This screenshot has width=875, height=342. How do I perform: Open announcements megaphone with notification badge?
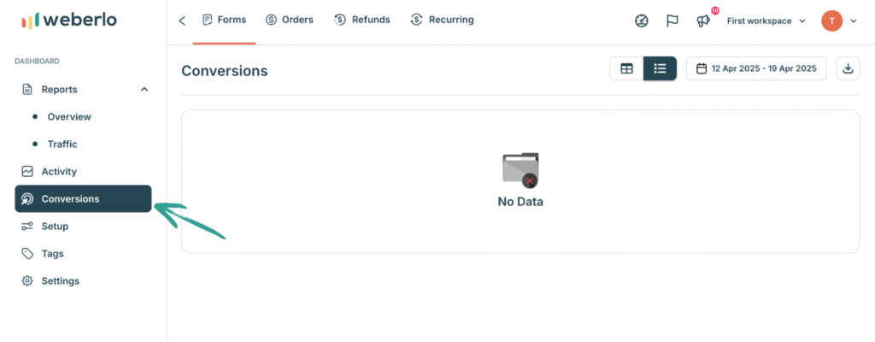704,21
